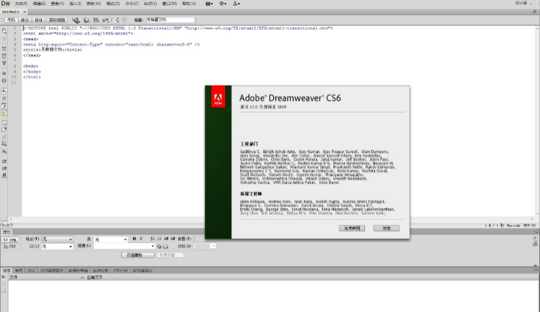Viewport: 540px width, 312px height.
Task: Open the File Management icon
Action: point(96,20)
